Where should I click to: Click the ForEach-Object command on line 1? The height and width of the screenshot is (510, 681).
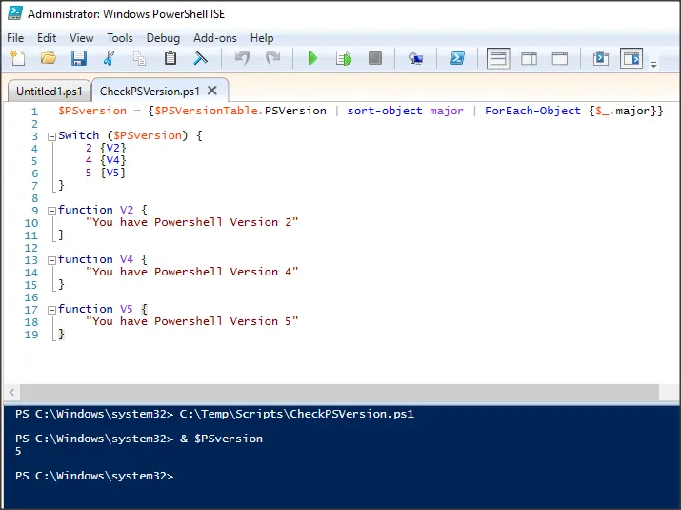tap(532, 111)
